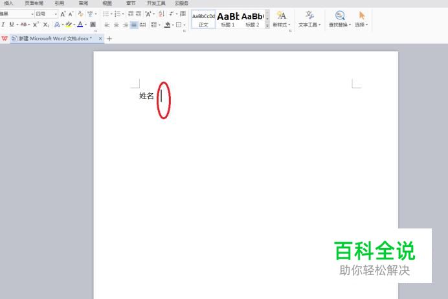Screen dimensions: 448x299
Task: Open the highlight color dropdown arrow
Action: (74, 25)
